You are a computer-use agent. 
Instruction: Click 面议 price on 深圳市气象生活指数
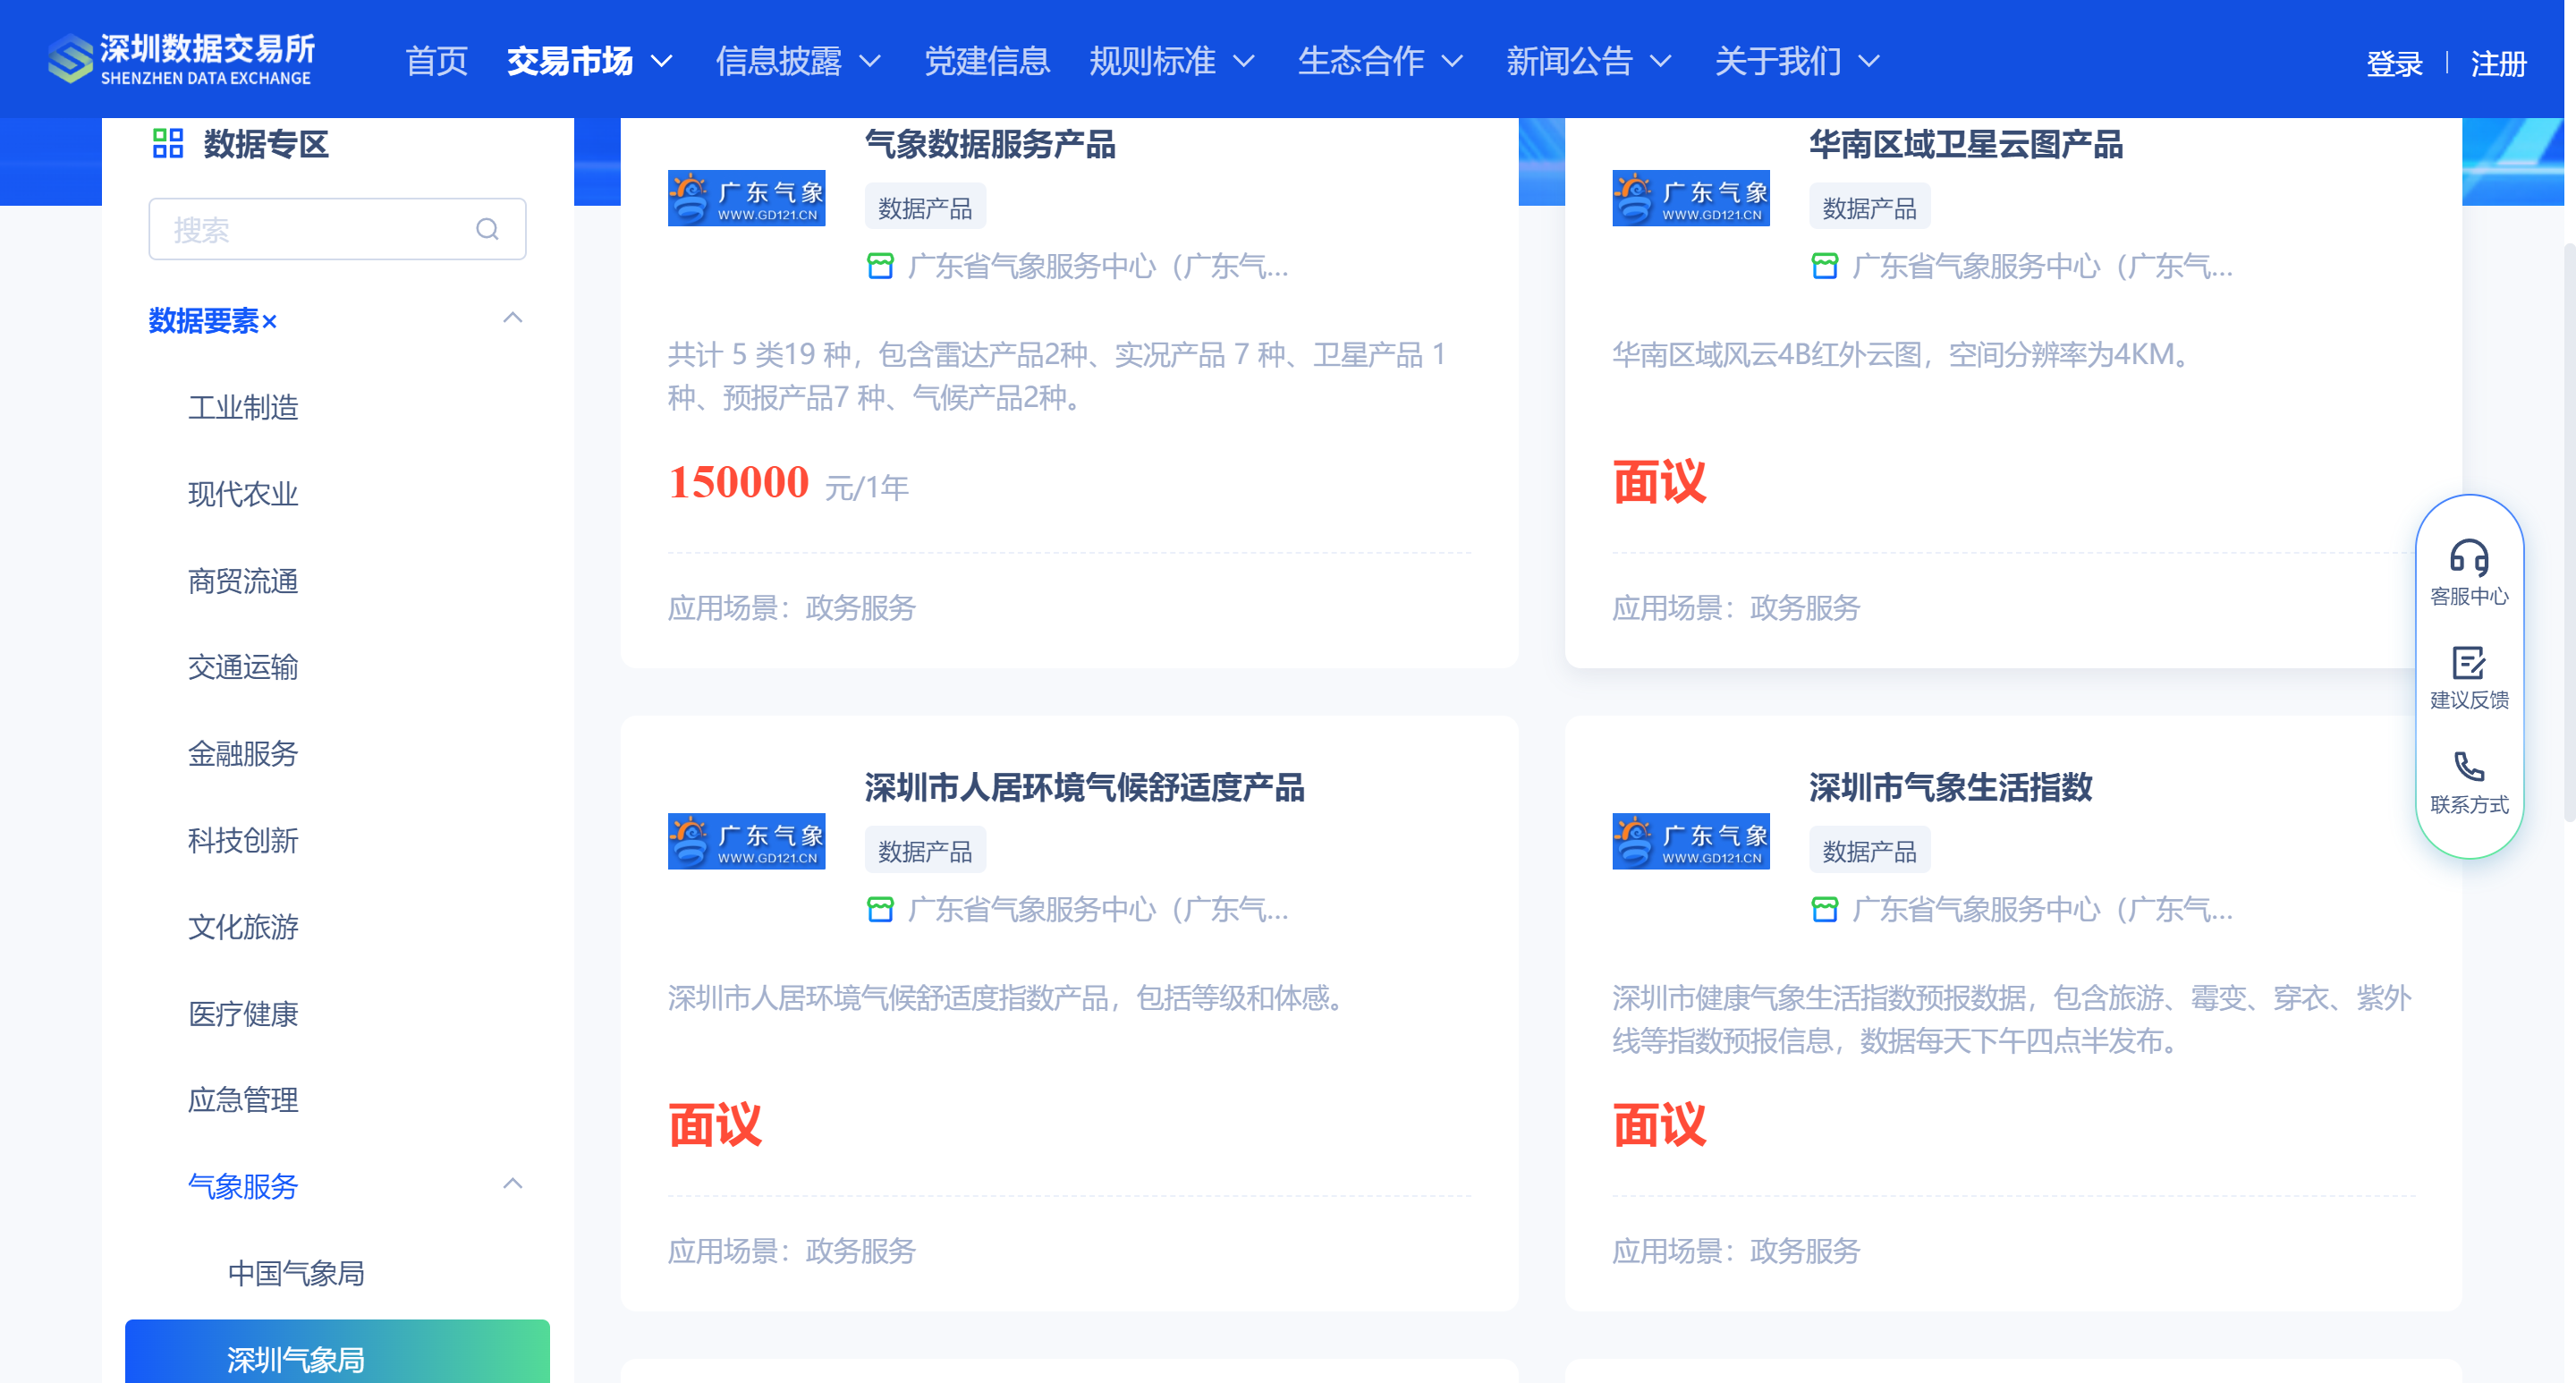[1659, 1126]
